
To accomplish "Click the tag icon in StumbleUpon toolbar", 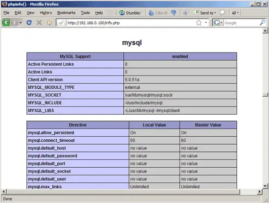I will [x=186, y=13].
